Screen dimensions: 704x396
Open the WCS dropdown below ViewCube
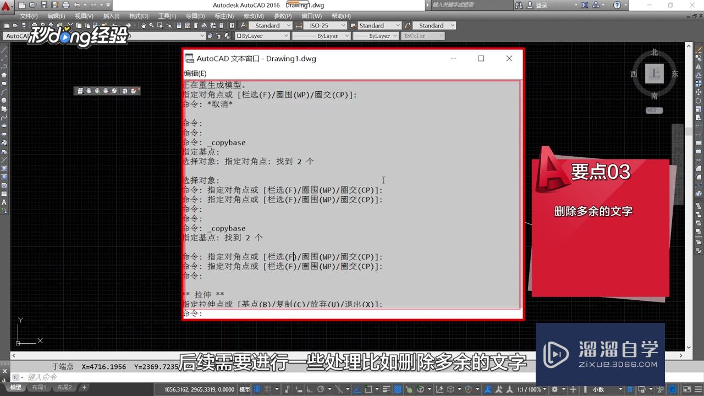(x=654, y=110)
